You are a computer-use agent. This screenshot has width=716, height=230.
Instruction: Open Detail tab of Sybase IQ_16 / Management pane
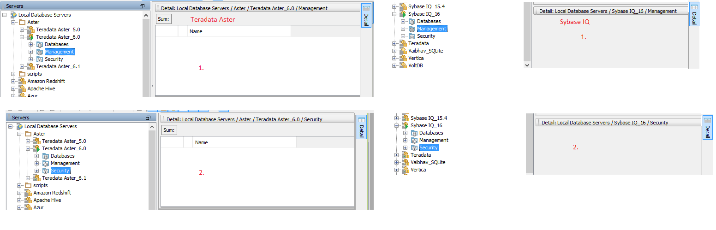point(694,15)
